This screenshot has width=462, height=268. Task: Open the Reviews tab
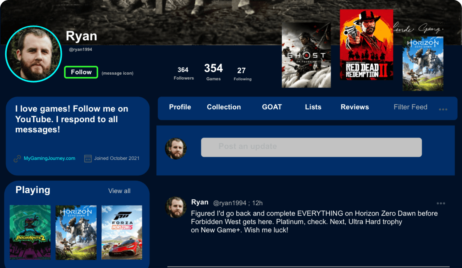coord(355,107)
